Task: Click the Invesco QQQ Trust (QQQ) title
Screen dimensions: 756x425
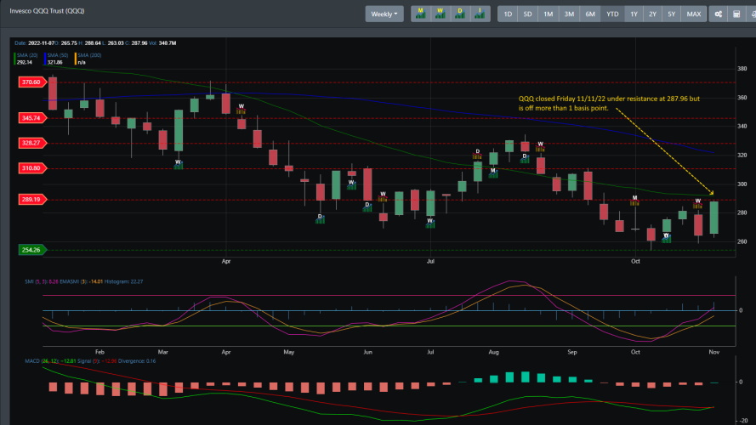Action: click(x=47, y=10)
